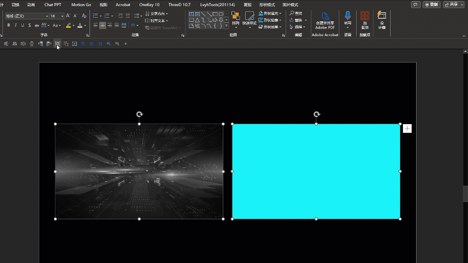Increase font size with larger A button

coord(68,16)
